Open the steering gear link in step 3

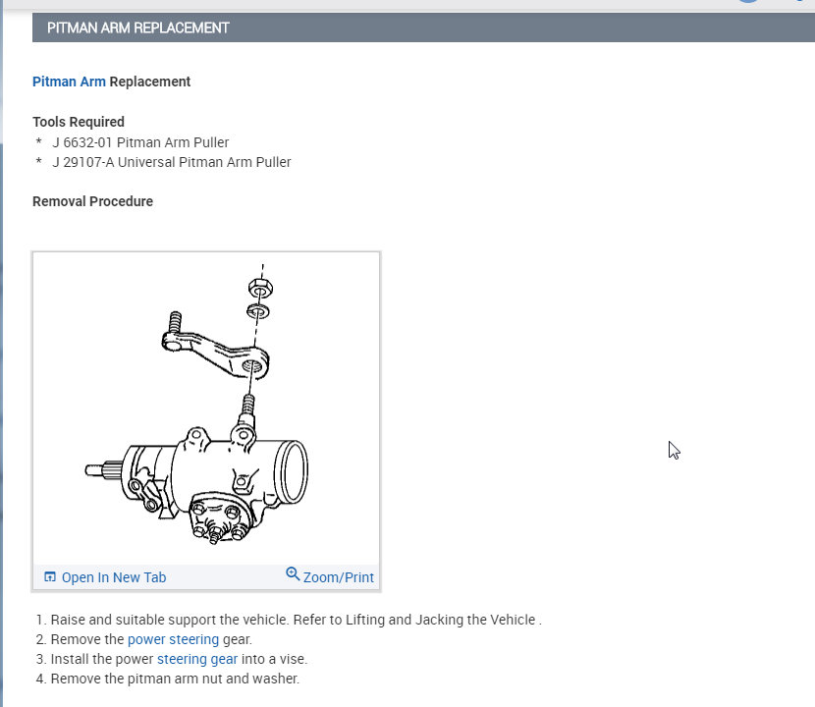[x=197, y=659]
